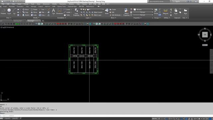The image size is (213, 120).
Task: Open the Annotate ribbon tab
Action: pyautogui.click(x=12, y=6)
